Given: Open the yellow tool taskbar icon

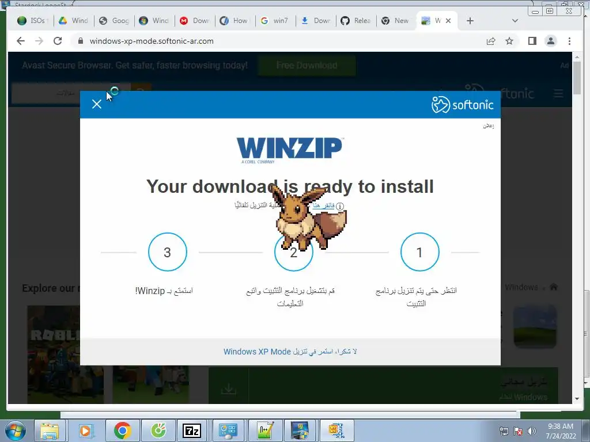Looking at the screenshot, I should coord(336,430).
